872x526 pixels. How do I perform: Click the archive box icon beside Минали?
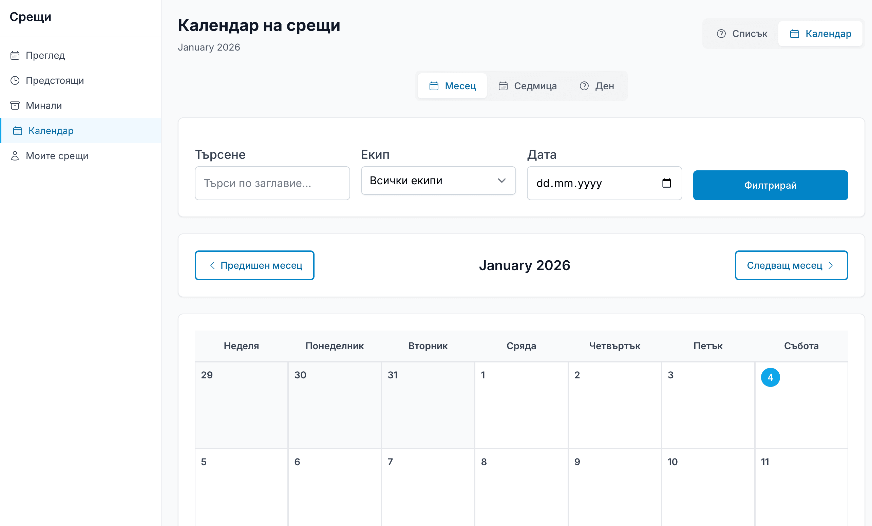tap(15, 106)
